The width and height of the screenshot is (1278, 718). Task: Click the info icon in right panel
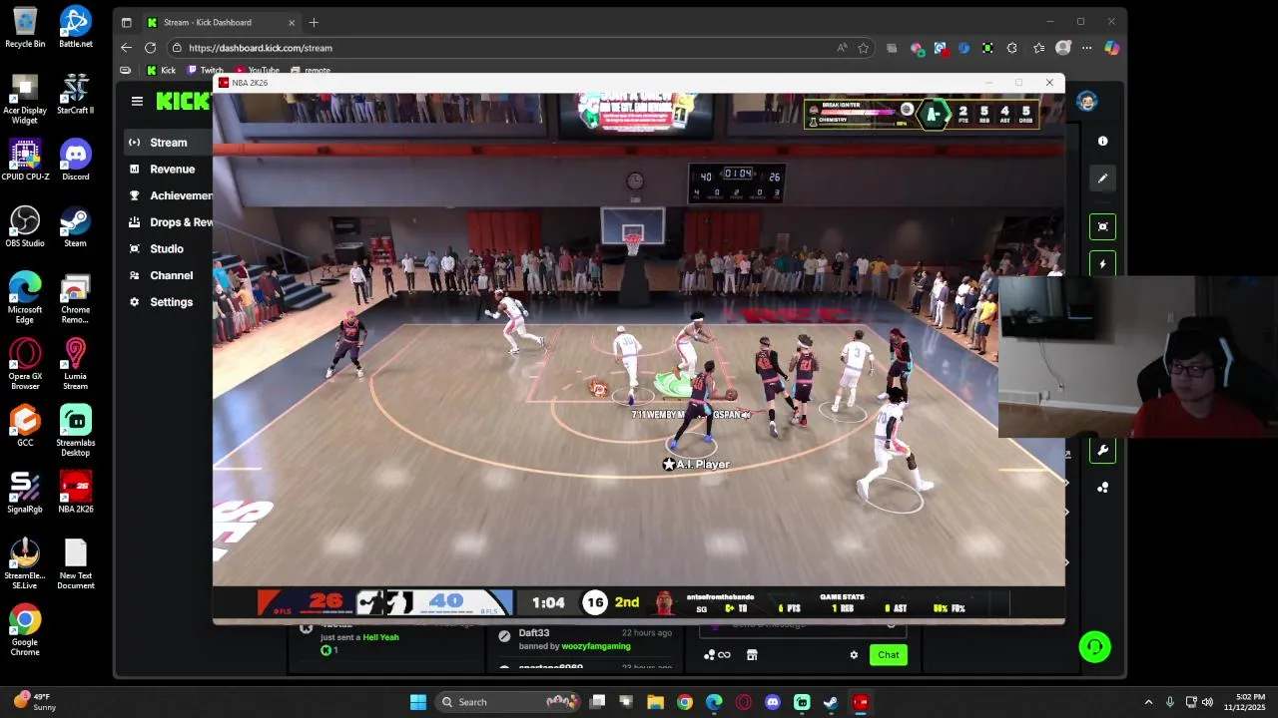point(1103,142)
